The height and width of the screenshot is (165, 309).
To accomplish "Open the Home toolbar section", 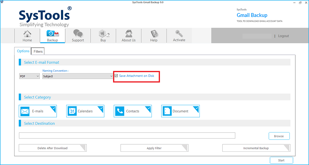I will 27,36.
